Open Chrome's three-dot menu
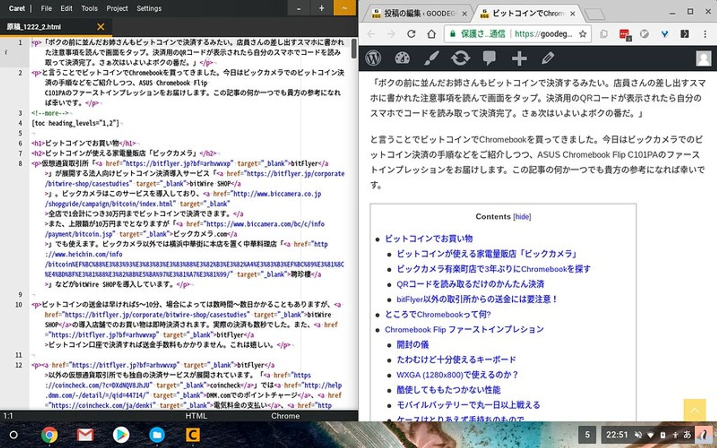The height and width of the screenshot is (448, 717). (x=705, y=34)
